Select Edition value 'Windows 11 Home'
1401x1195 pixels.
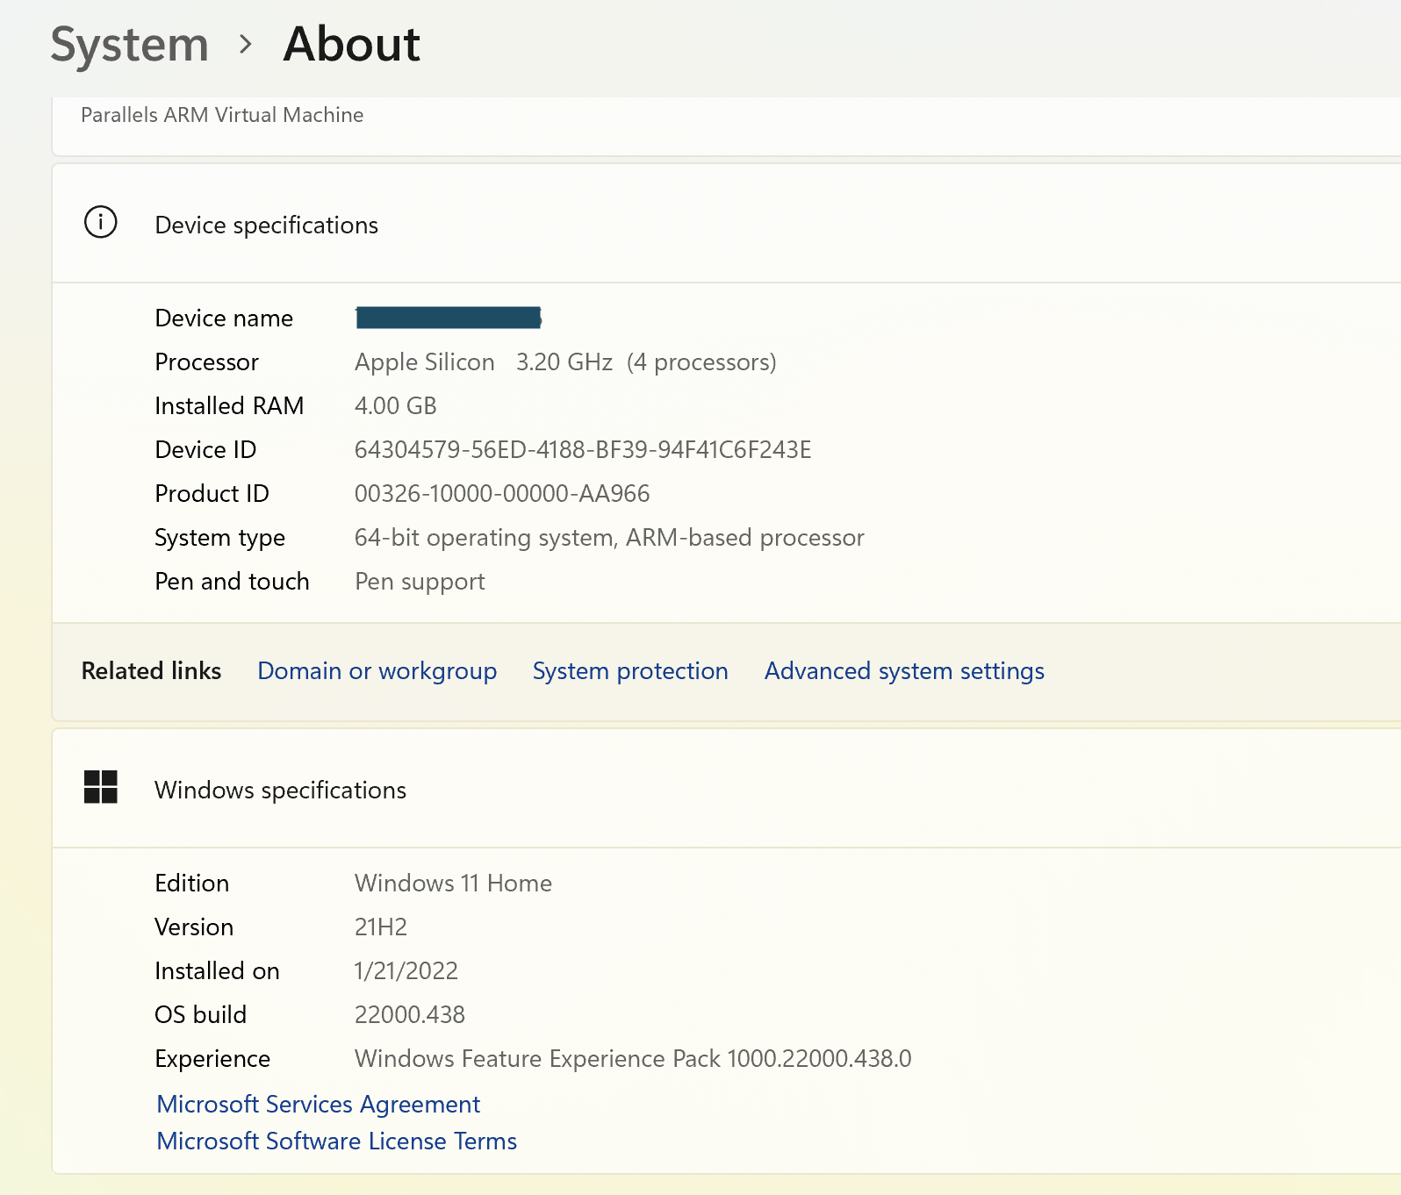[x=453, y=884]
